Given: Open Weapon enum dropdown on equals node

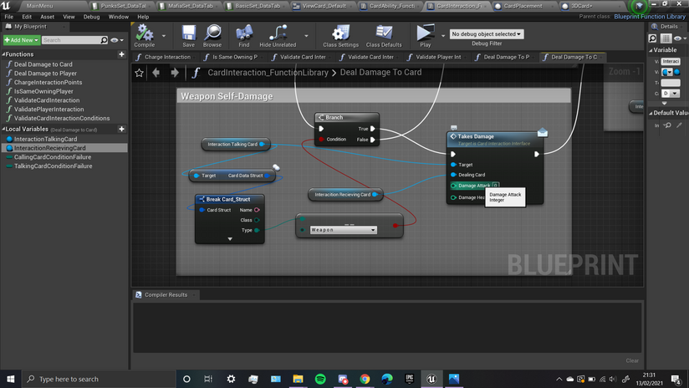Looking at the screenshot, I should (343, 230).
